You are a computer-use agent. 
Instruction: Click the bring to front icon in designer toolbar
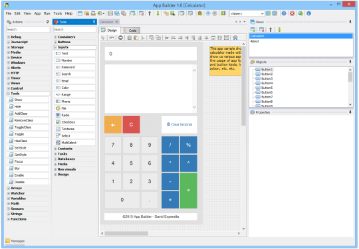point(152,38)
